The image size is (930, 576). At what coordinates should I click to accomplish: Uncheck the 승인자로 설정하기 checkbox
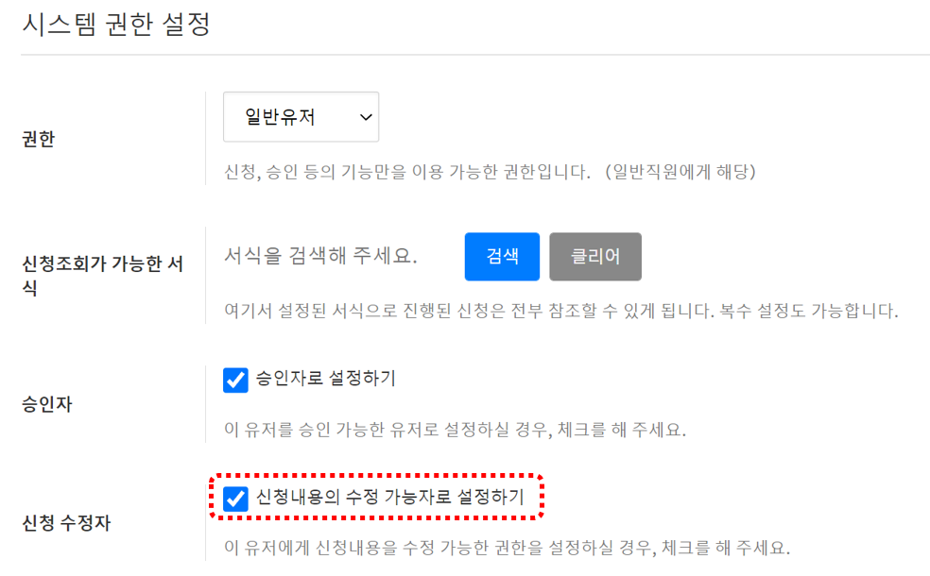tap(235, 380)
